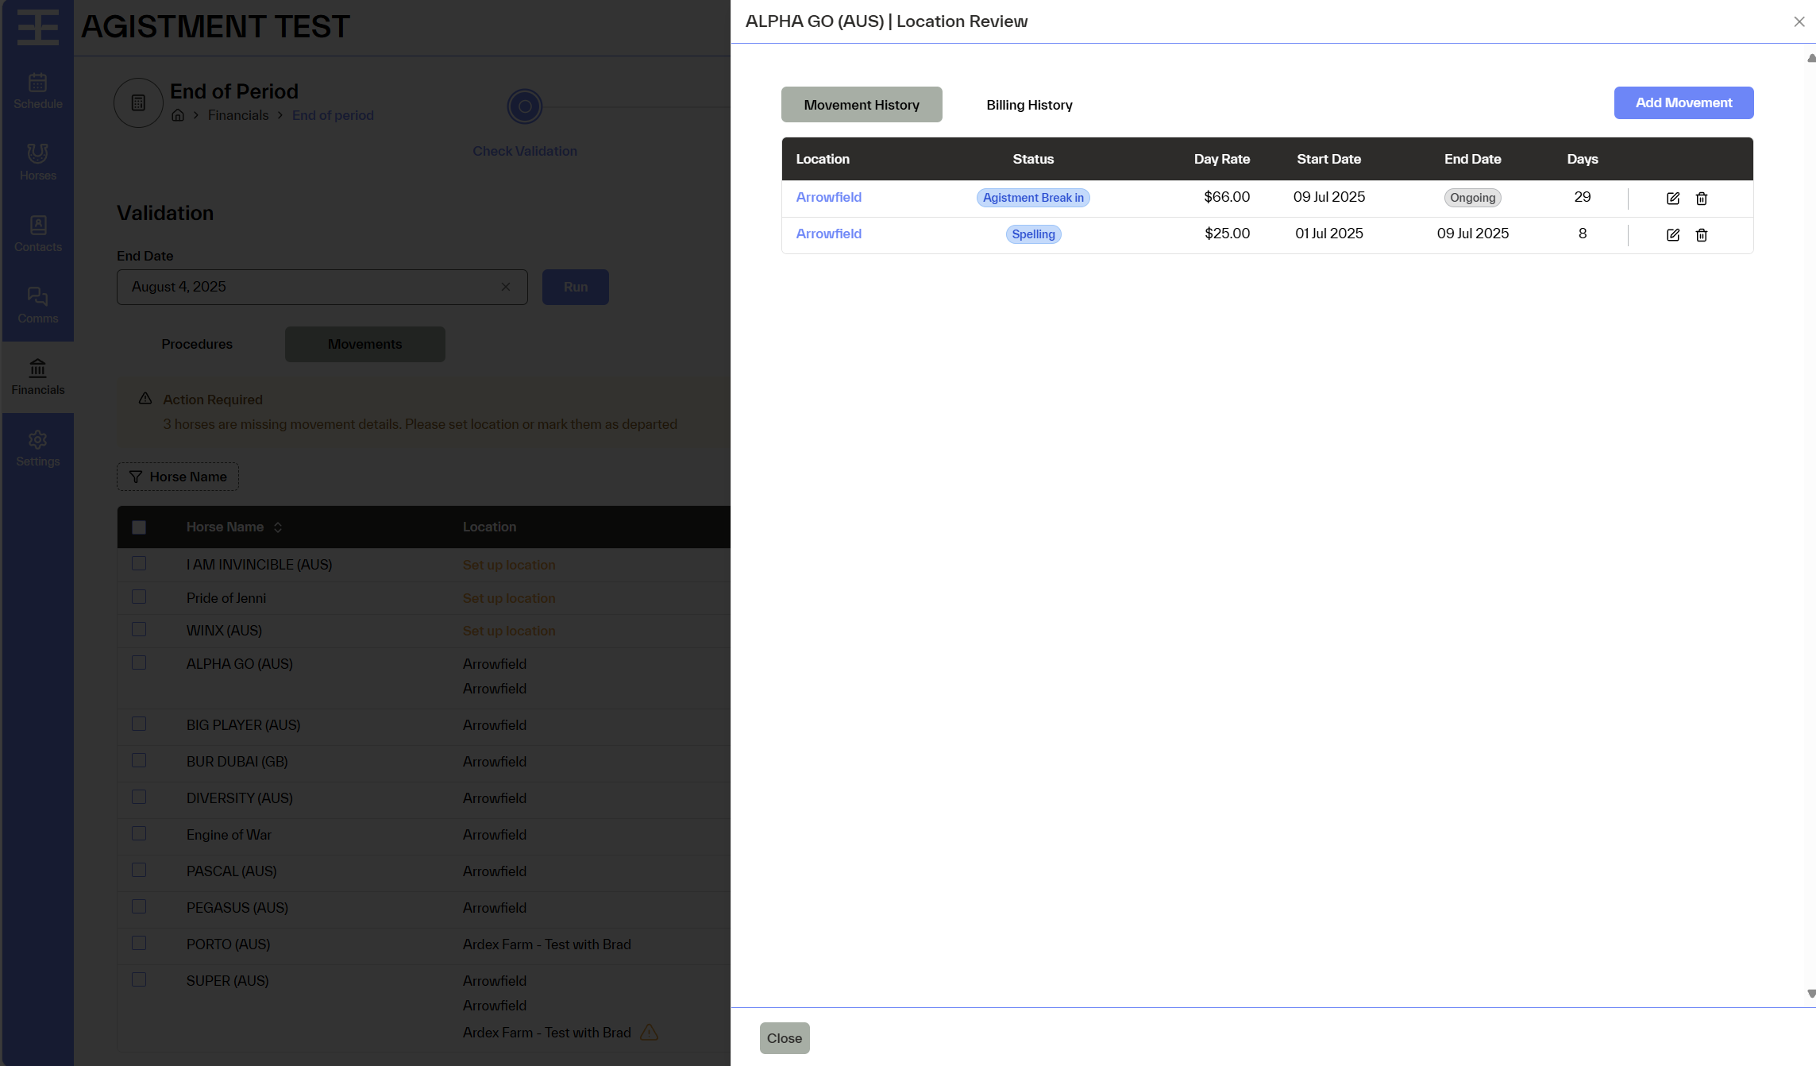The width and height of the screenshot is (1816, 1066).
Task: Open the Horse Name filter
Action: coord(178,477)
